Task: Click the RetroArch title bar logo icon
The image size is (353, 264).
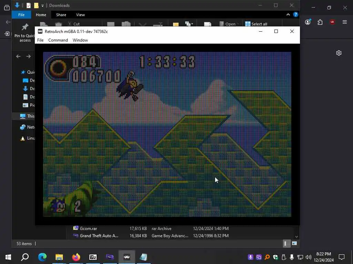Action: [x=40, y=31]
